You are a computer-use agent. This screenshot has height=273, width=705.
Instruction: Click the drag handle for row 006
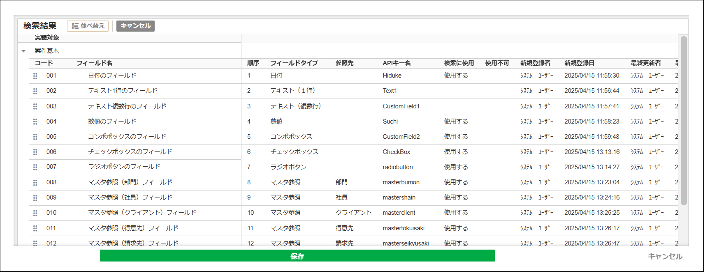coord(35,152)
